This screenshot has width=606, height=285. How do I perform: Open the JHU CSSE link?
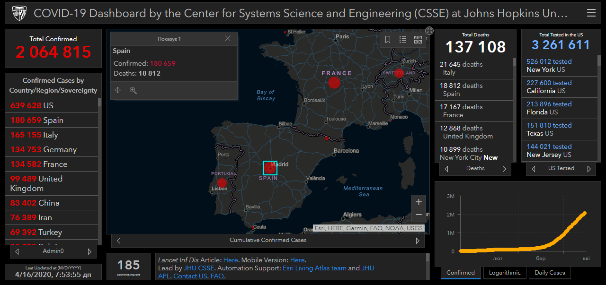[x=198, y=268]
